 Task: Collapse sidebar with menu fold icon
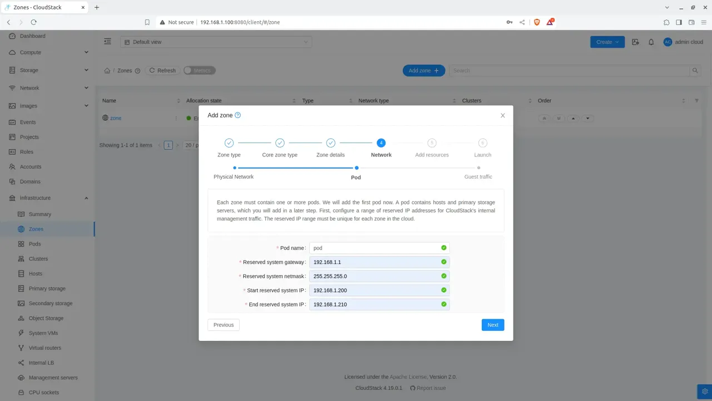tap(107, 42)
